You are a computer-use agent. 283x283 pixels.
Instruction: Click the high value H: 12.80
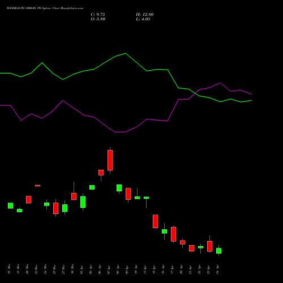coord(144,15)
